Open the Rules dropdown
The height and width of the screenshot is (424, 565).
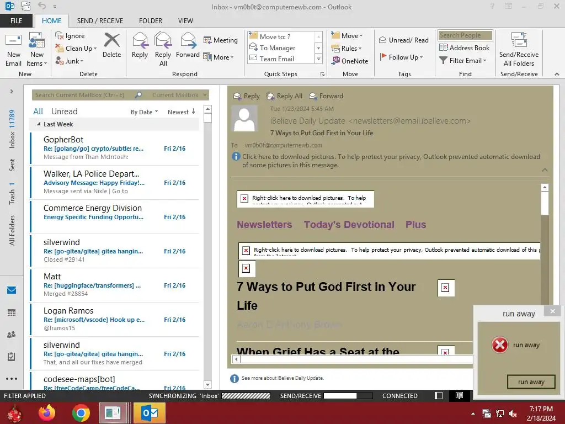click(347, 49)
